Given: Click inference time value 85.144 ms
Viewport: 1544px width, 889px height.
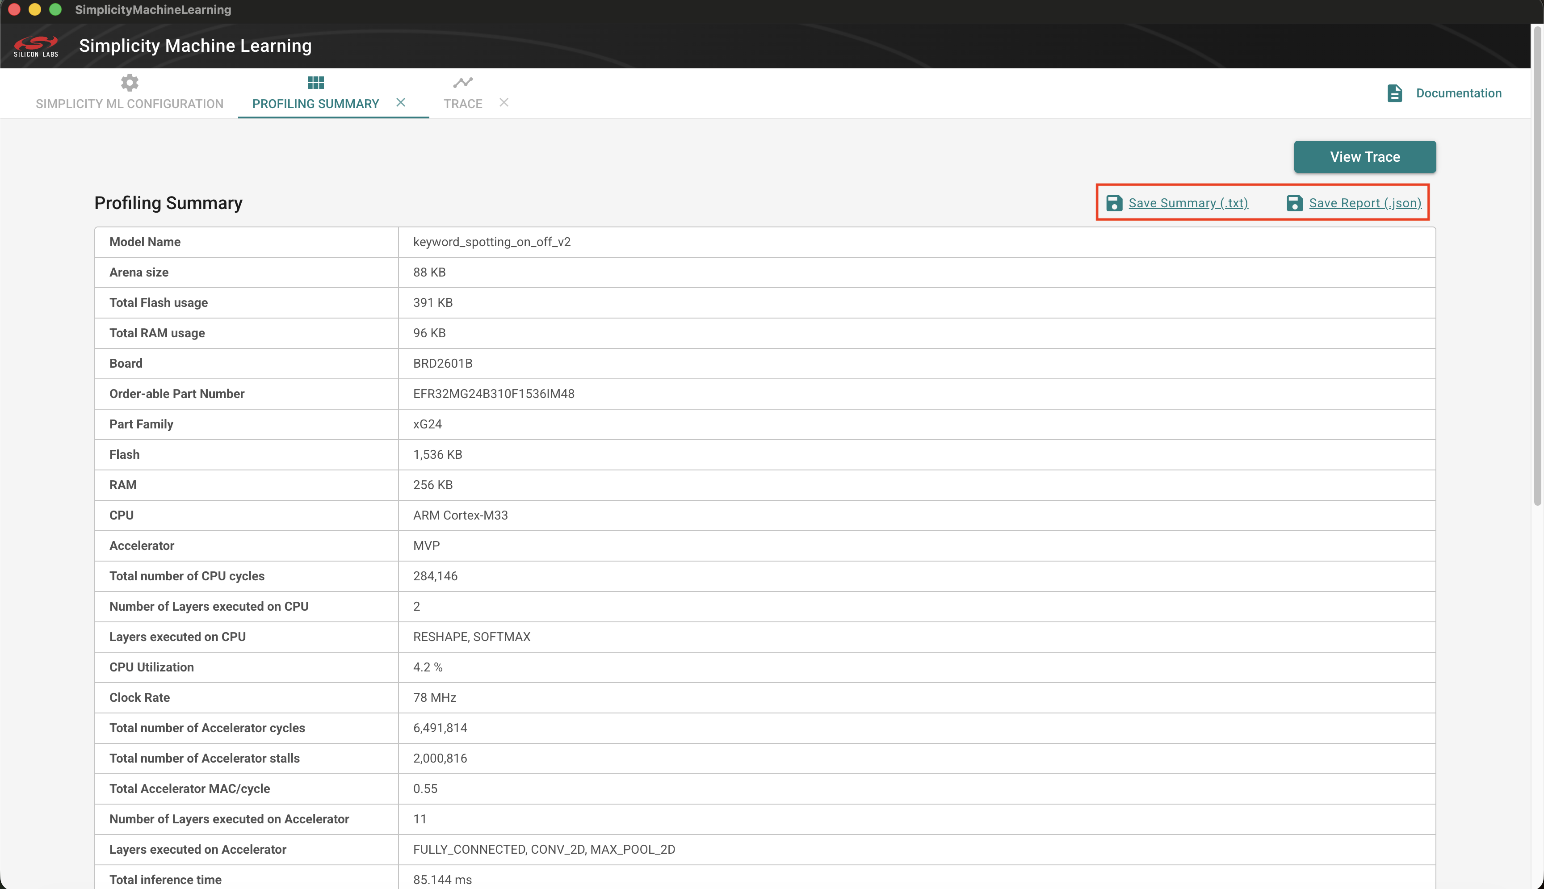Looking at the screenshot, I should (x=442, y=881).
